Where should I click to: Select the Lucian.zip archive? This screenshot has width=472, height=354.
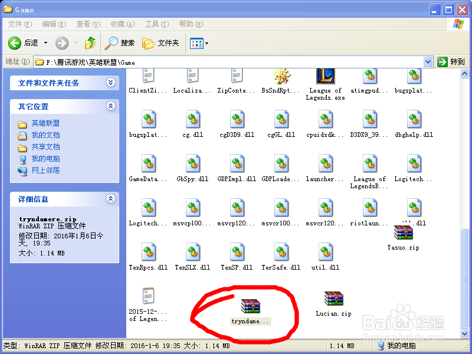pyautogui.click(x=333, y=304)
